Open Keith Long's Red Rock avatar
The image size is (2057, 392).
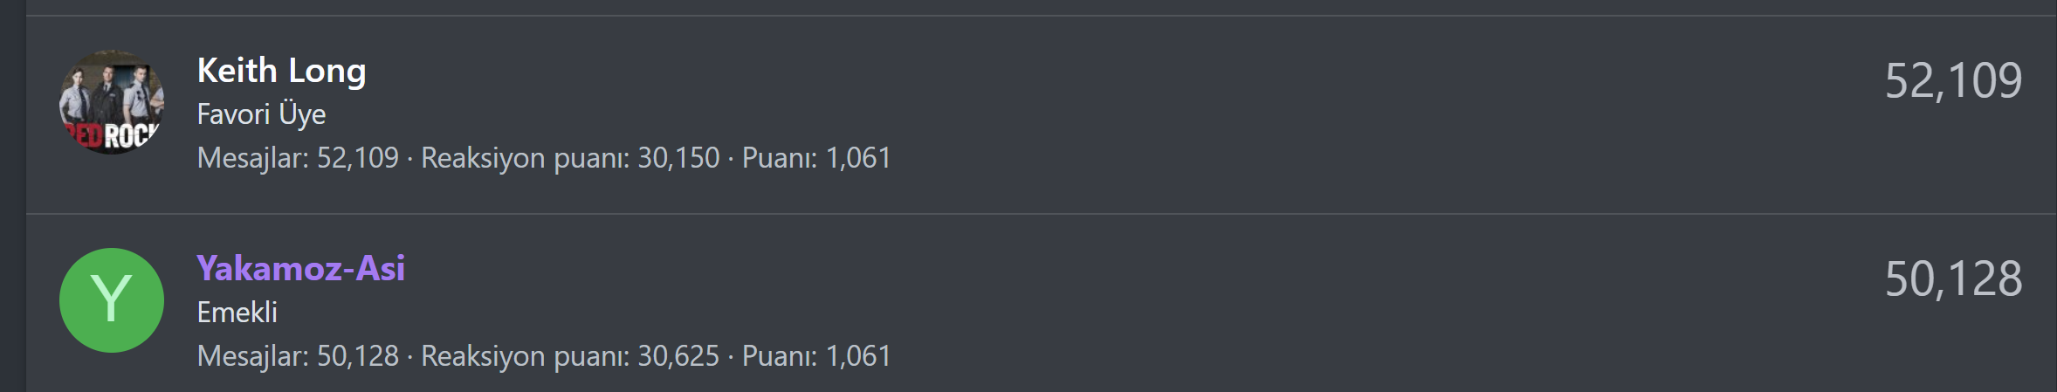pyautogui.click(x=111, y=102)
